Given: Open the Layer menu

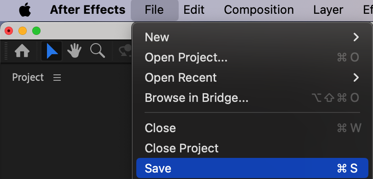Looking at the screenshot, I should [328, 10].
